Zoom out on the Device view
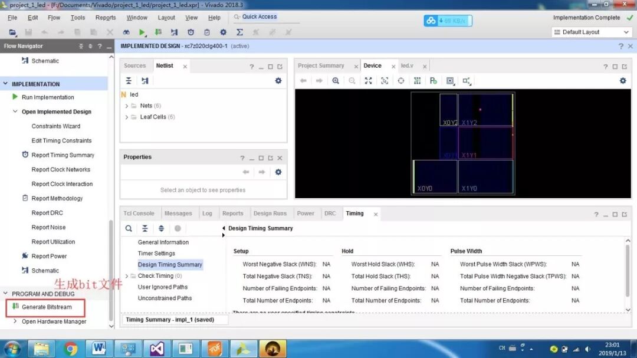The image size is (637, 358). 352,80
